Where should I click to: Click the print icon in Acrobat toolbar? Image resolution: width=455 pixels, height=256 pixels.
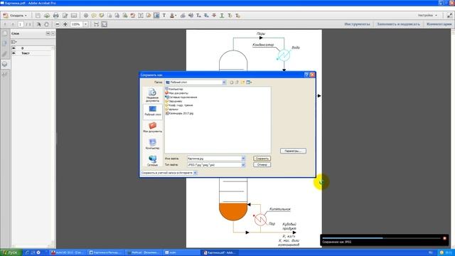[x=55, y=16]
